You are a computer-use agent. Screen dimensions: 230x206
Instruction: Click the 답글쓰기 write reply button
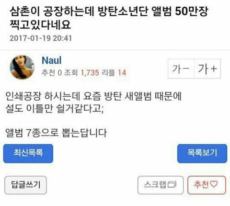point(25,185)
